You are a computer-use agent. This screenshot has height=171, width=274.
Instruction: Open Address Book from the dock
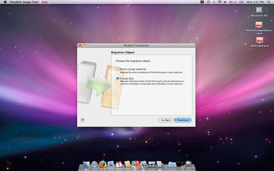point(127,164)
